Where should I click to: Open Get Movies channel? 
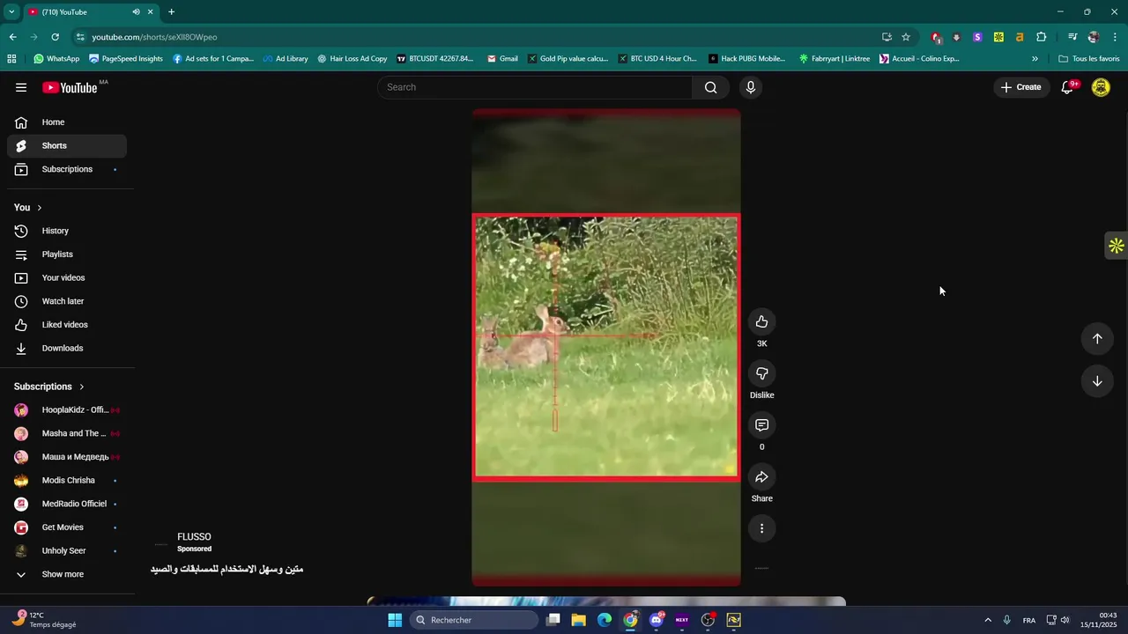pos(67,527)
